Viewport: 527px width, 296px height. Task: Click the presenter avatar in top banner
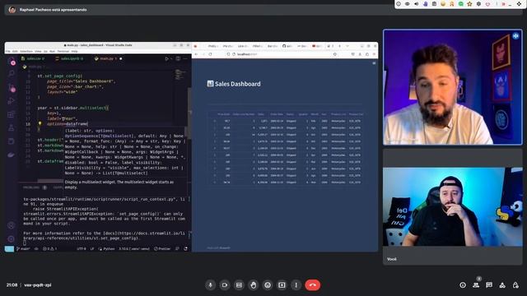click(12, 10)
